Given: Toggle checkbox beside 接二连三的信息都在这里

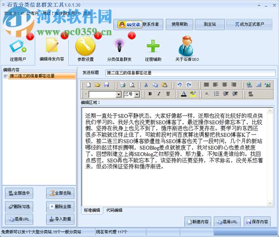Looking at the screenshot, I should click(x=6, y=76).
